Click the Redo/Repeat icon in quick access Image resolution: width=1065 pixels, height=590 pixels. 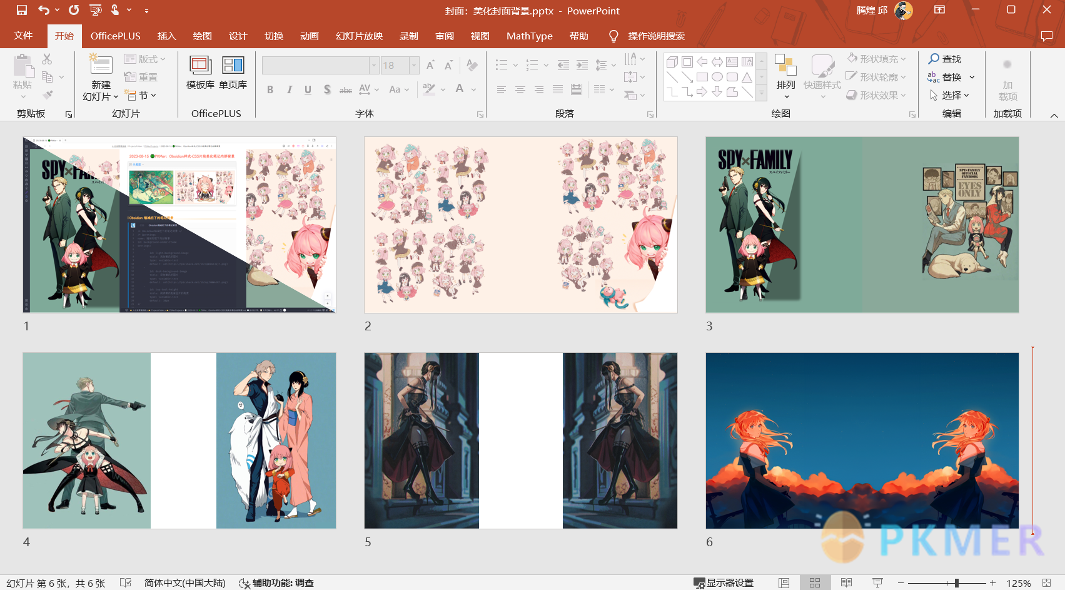click(74, 10)
